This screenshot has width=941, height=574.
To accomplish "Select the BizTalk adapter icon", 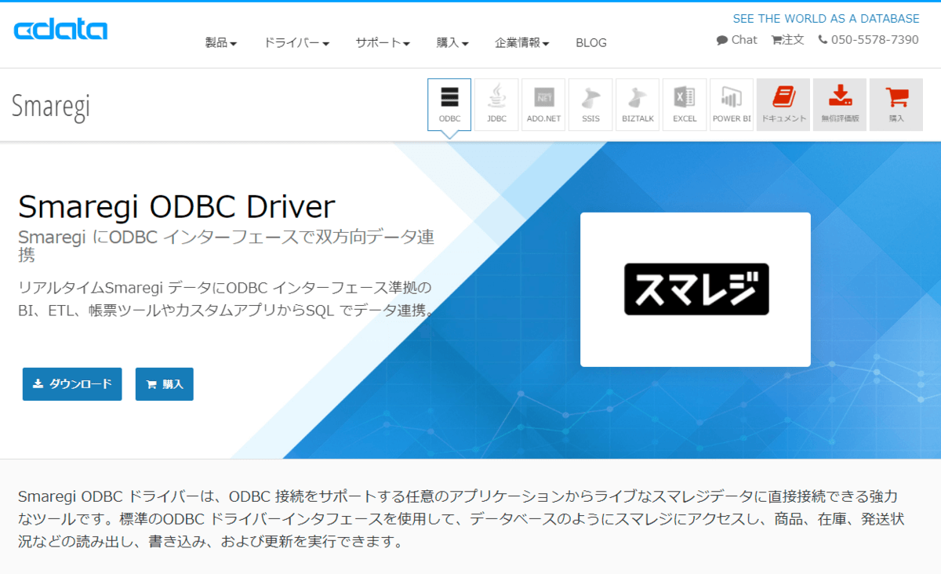I will (638, 104).
